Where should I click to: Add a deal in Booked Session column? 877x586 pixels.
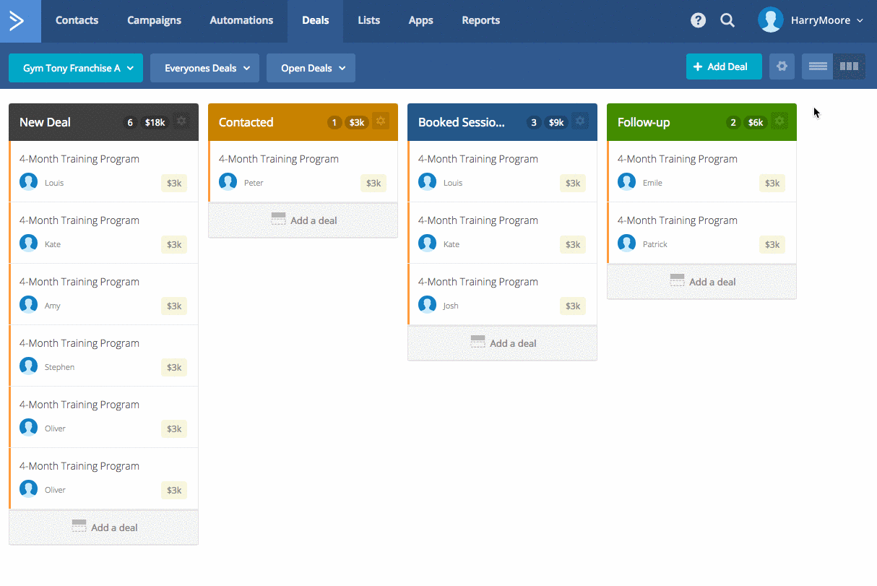(x=502, y=343)
